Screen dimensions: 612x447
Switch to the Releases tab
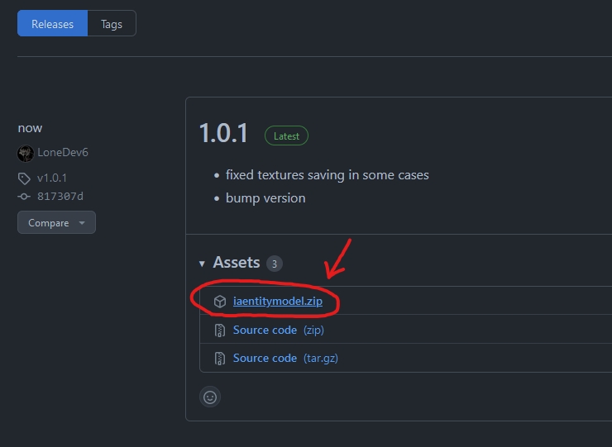point(52,24)
